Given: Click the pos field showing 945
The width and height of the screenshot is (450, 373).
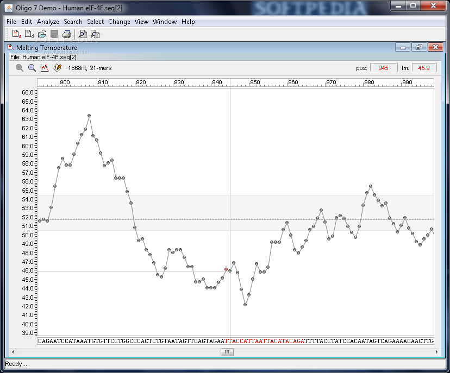Looking at the screenshot, I should coord(383,68).
